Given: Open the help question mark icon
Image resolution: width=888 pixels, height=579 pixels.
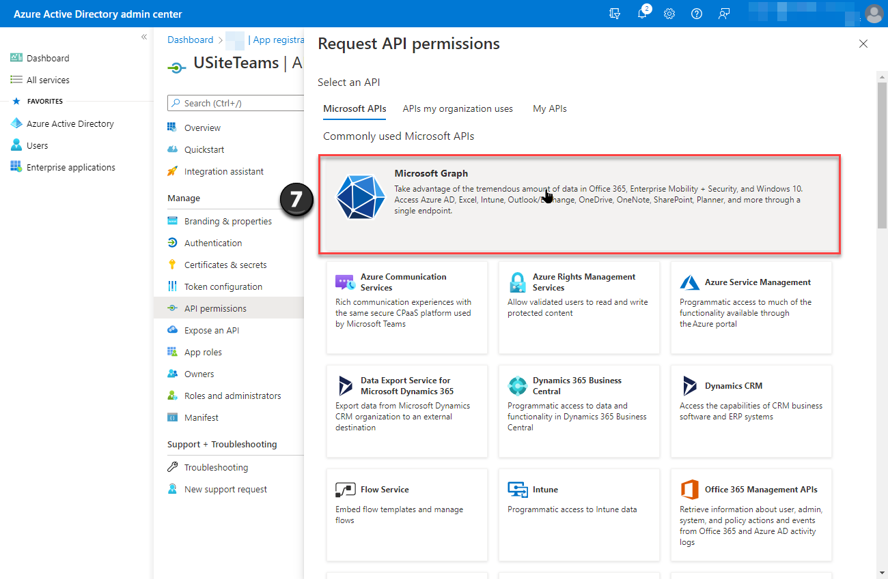Looking at the screenshot, I should pos(697,14).
